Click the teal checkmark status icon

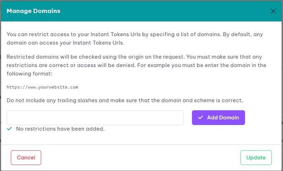tap(9, 129)
